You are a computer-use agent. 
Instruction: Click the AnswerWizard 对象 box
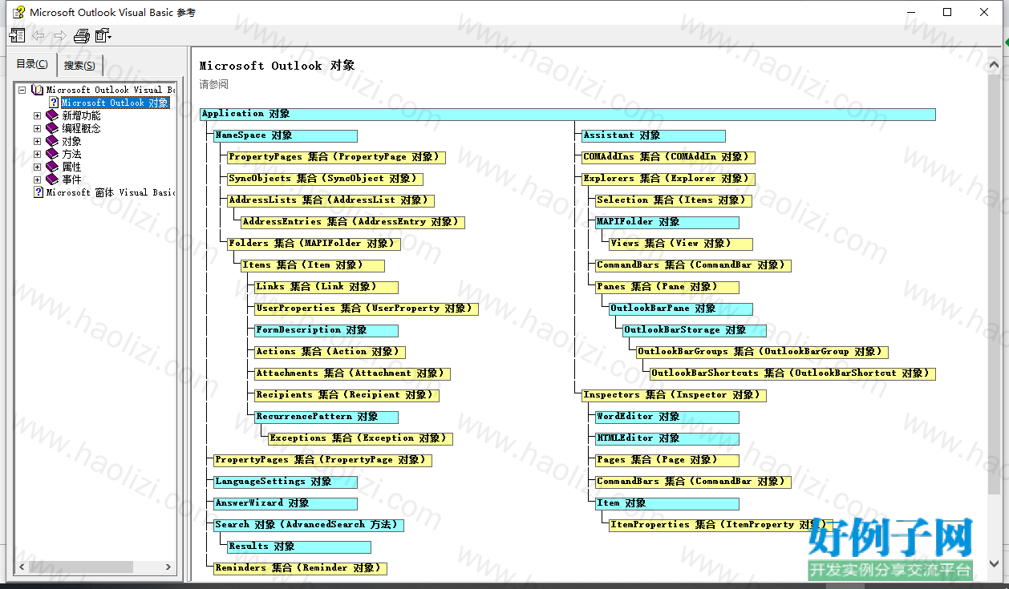pos(285,503)
